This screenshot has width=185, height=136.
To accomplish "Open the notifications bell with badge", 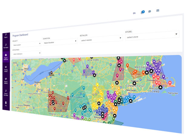I will tap(142, 12).
